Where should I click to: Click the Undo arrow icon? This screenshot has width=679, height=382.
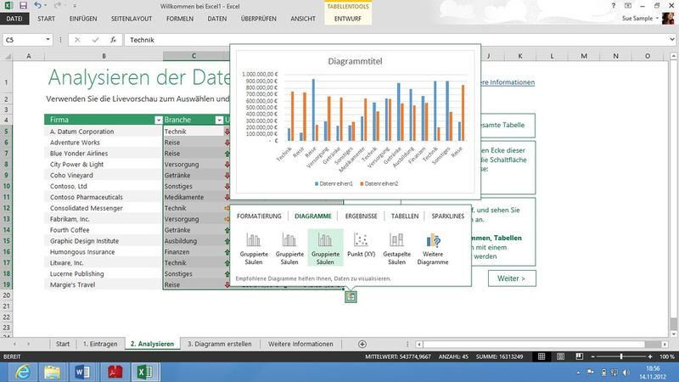click(37, 6)
